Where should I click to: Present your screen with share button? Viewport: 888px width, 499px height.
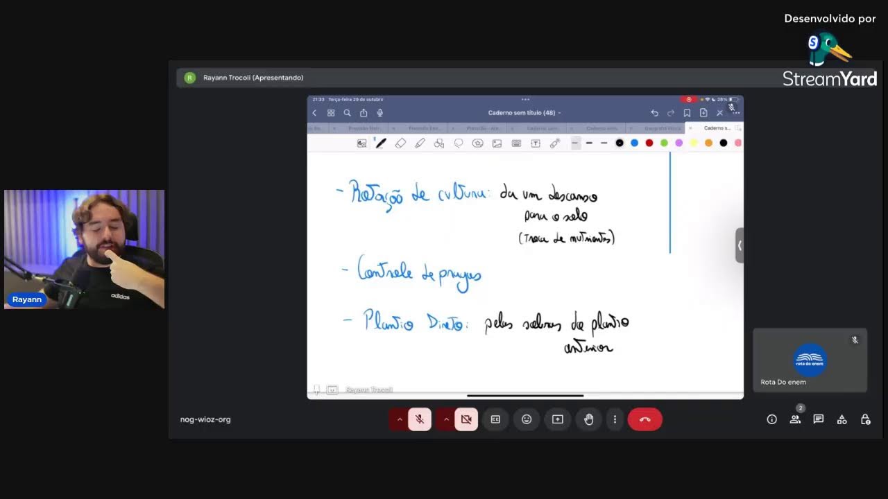(558, 419)
